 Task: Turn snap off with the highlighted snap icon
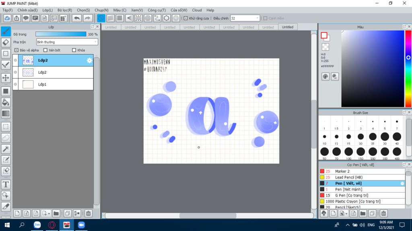click(x=101, y=18)
